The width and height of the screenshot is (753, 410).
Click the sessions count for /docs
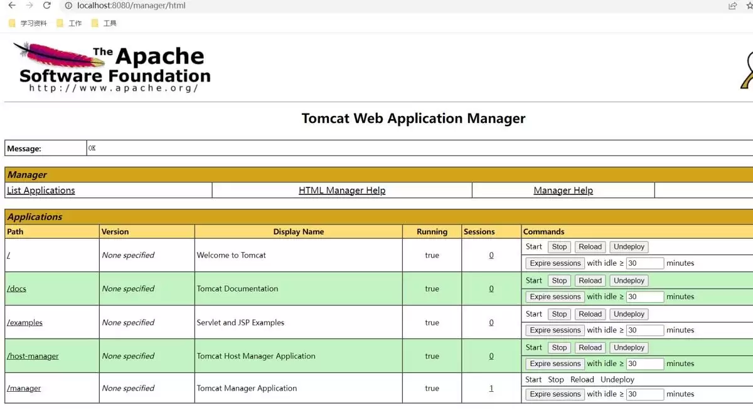point(491,289)
